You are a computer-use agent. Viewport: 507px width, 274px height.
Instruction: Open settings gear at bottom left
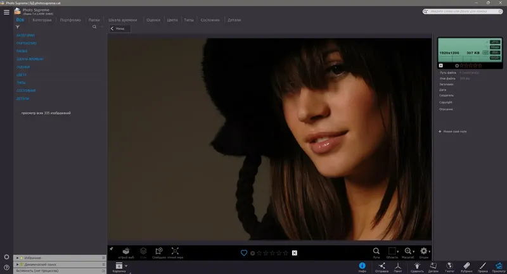point(6,257)
